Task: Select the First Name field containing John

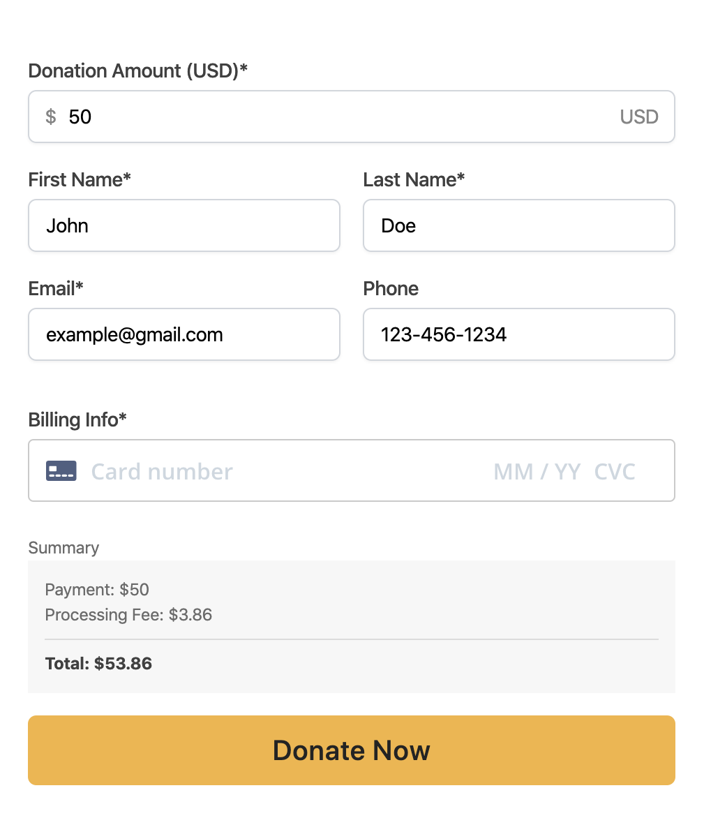Action: 184,225
